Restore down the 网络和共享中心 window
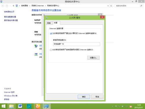 tap(136, 1)
